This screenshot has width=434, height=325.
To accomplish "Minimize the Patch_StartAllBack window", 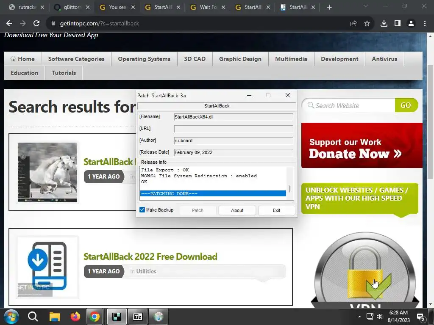I will (249, 95).
